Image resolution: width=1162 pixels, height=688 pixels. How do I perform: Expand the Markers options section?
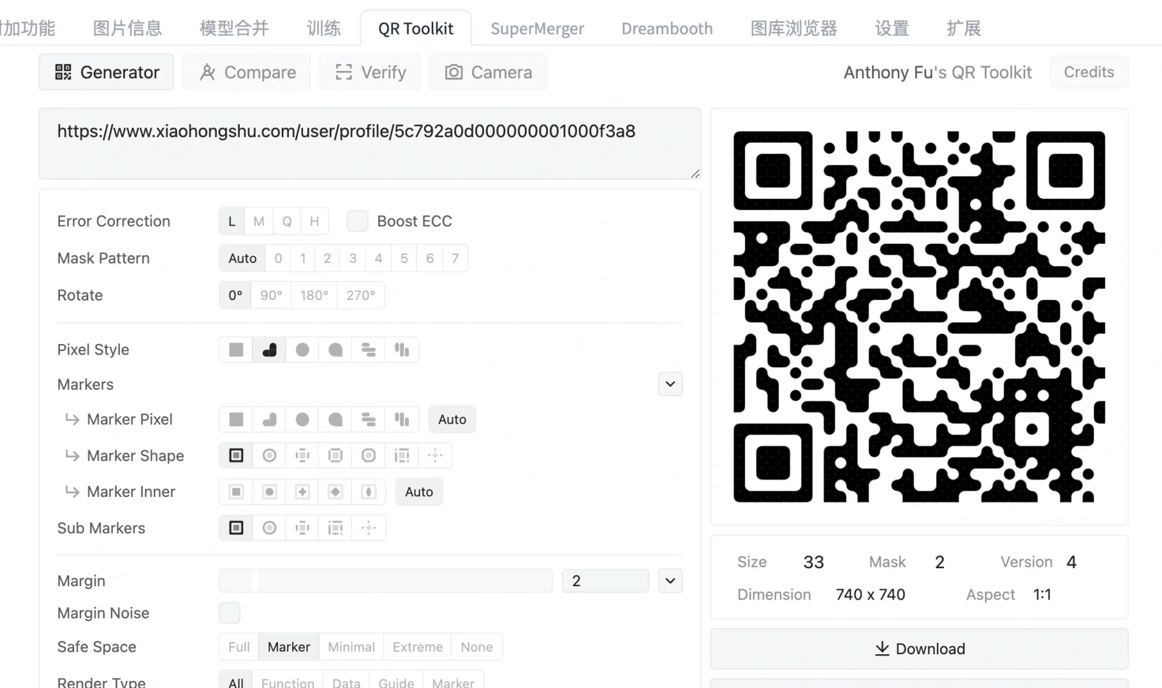(670, 384)
